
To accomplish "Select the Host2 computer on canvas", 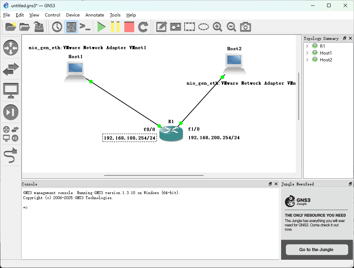I will click(x=234, y=64).
